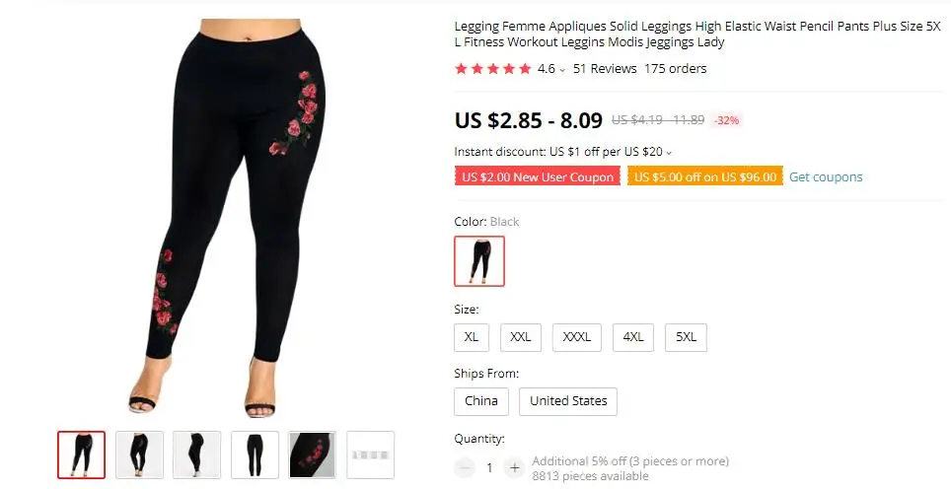Show the floral close-up thumbnail
951x489 pixels.
[313, 454]
